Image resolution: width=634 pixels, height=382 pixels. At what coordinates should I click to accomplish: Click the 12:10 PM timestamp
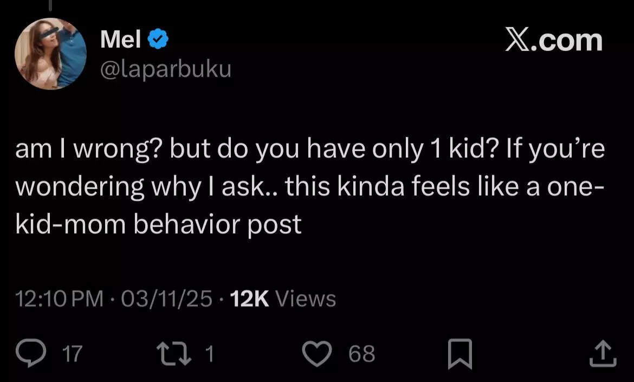coord(59,299)
